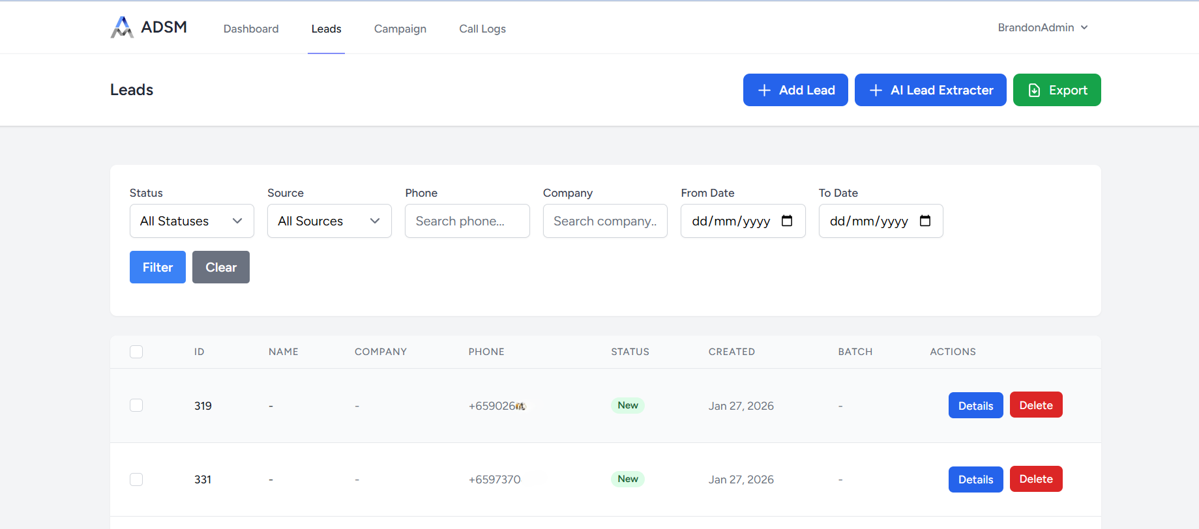The width and height of the screenshot is (1199, 529).
Task: View Details for lead 331
Action: tap(975, 479)
